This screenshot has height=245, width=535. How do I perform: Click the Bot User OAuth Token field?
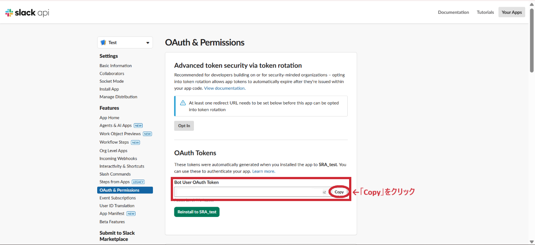[250, 192]
